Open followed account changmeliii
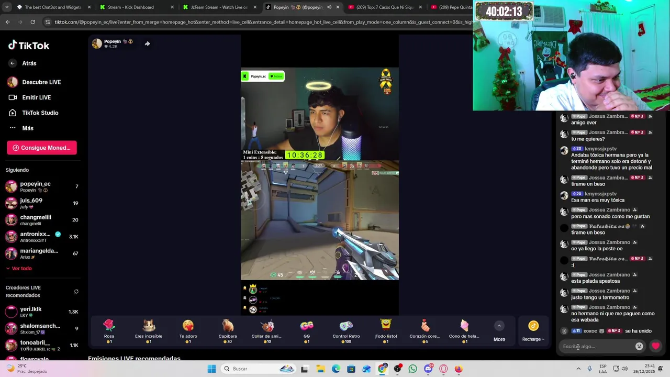 [x=42, y=220]
